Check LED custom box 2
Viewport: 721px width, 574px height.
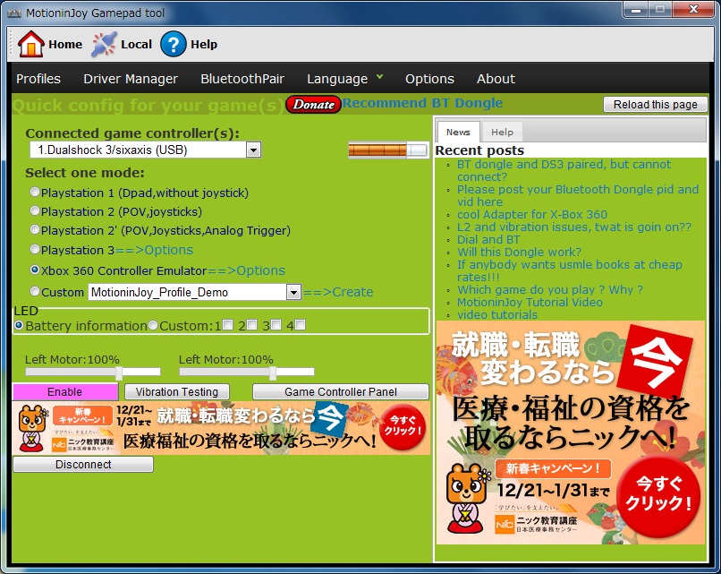(252, 325)
